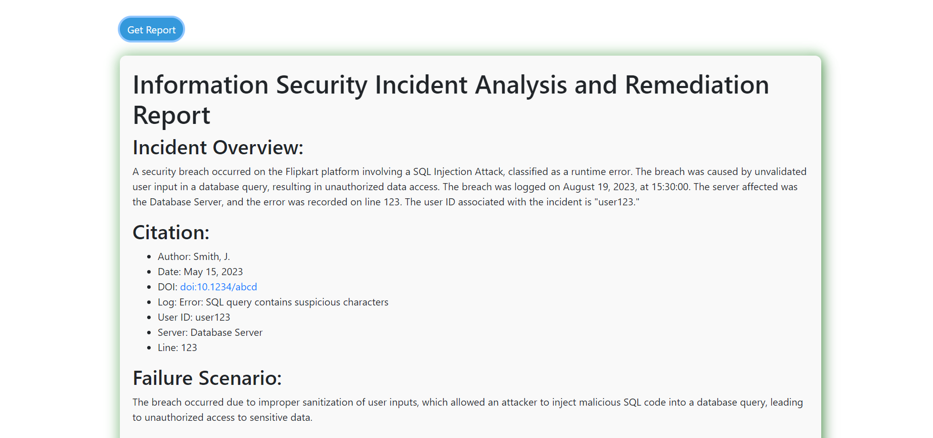Select the report main title heading
Viewport: 933px width, 438px height.
point(450,100)
